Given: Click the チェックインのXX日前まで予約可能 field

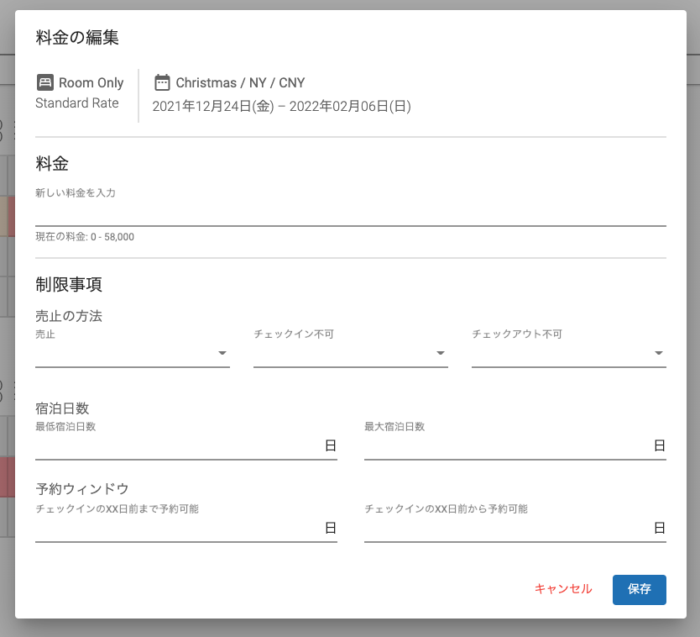Looking at the screenshot, I should [x=178, y=529].
